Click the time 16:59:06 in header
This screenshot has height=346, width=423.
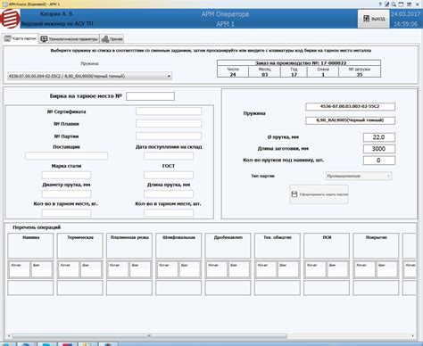click(406, 24)
